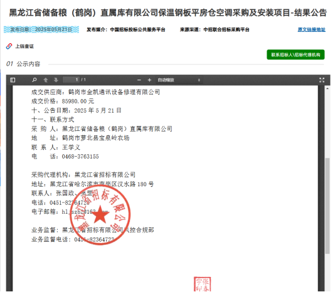Go to next page arrow
This screenshot has width=335, height=292.
(56, 80)
